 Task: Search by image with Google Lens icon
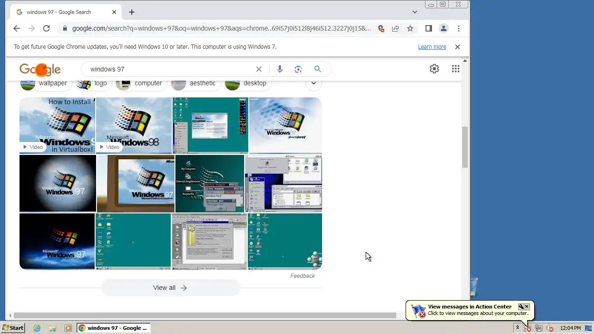pyautogui.click(x=298, y=69)
